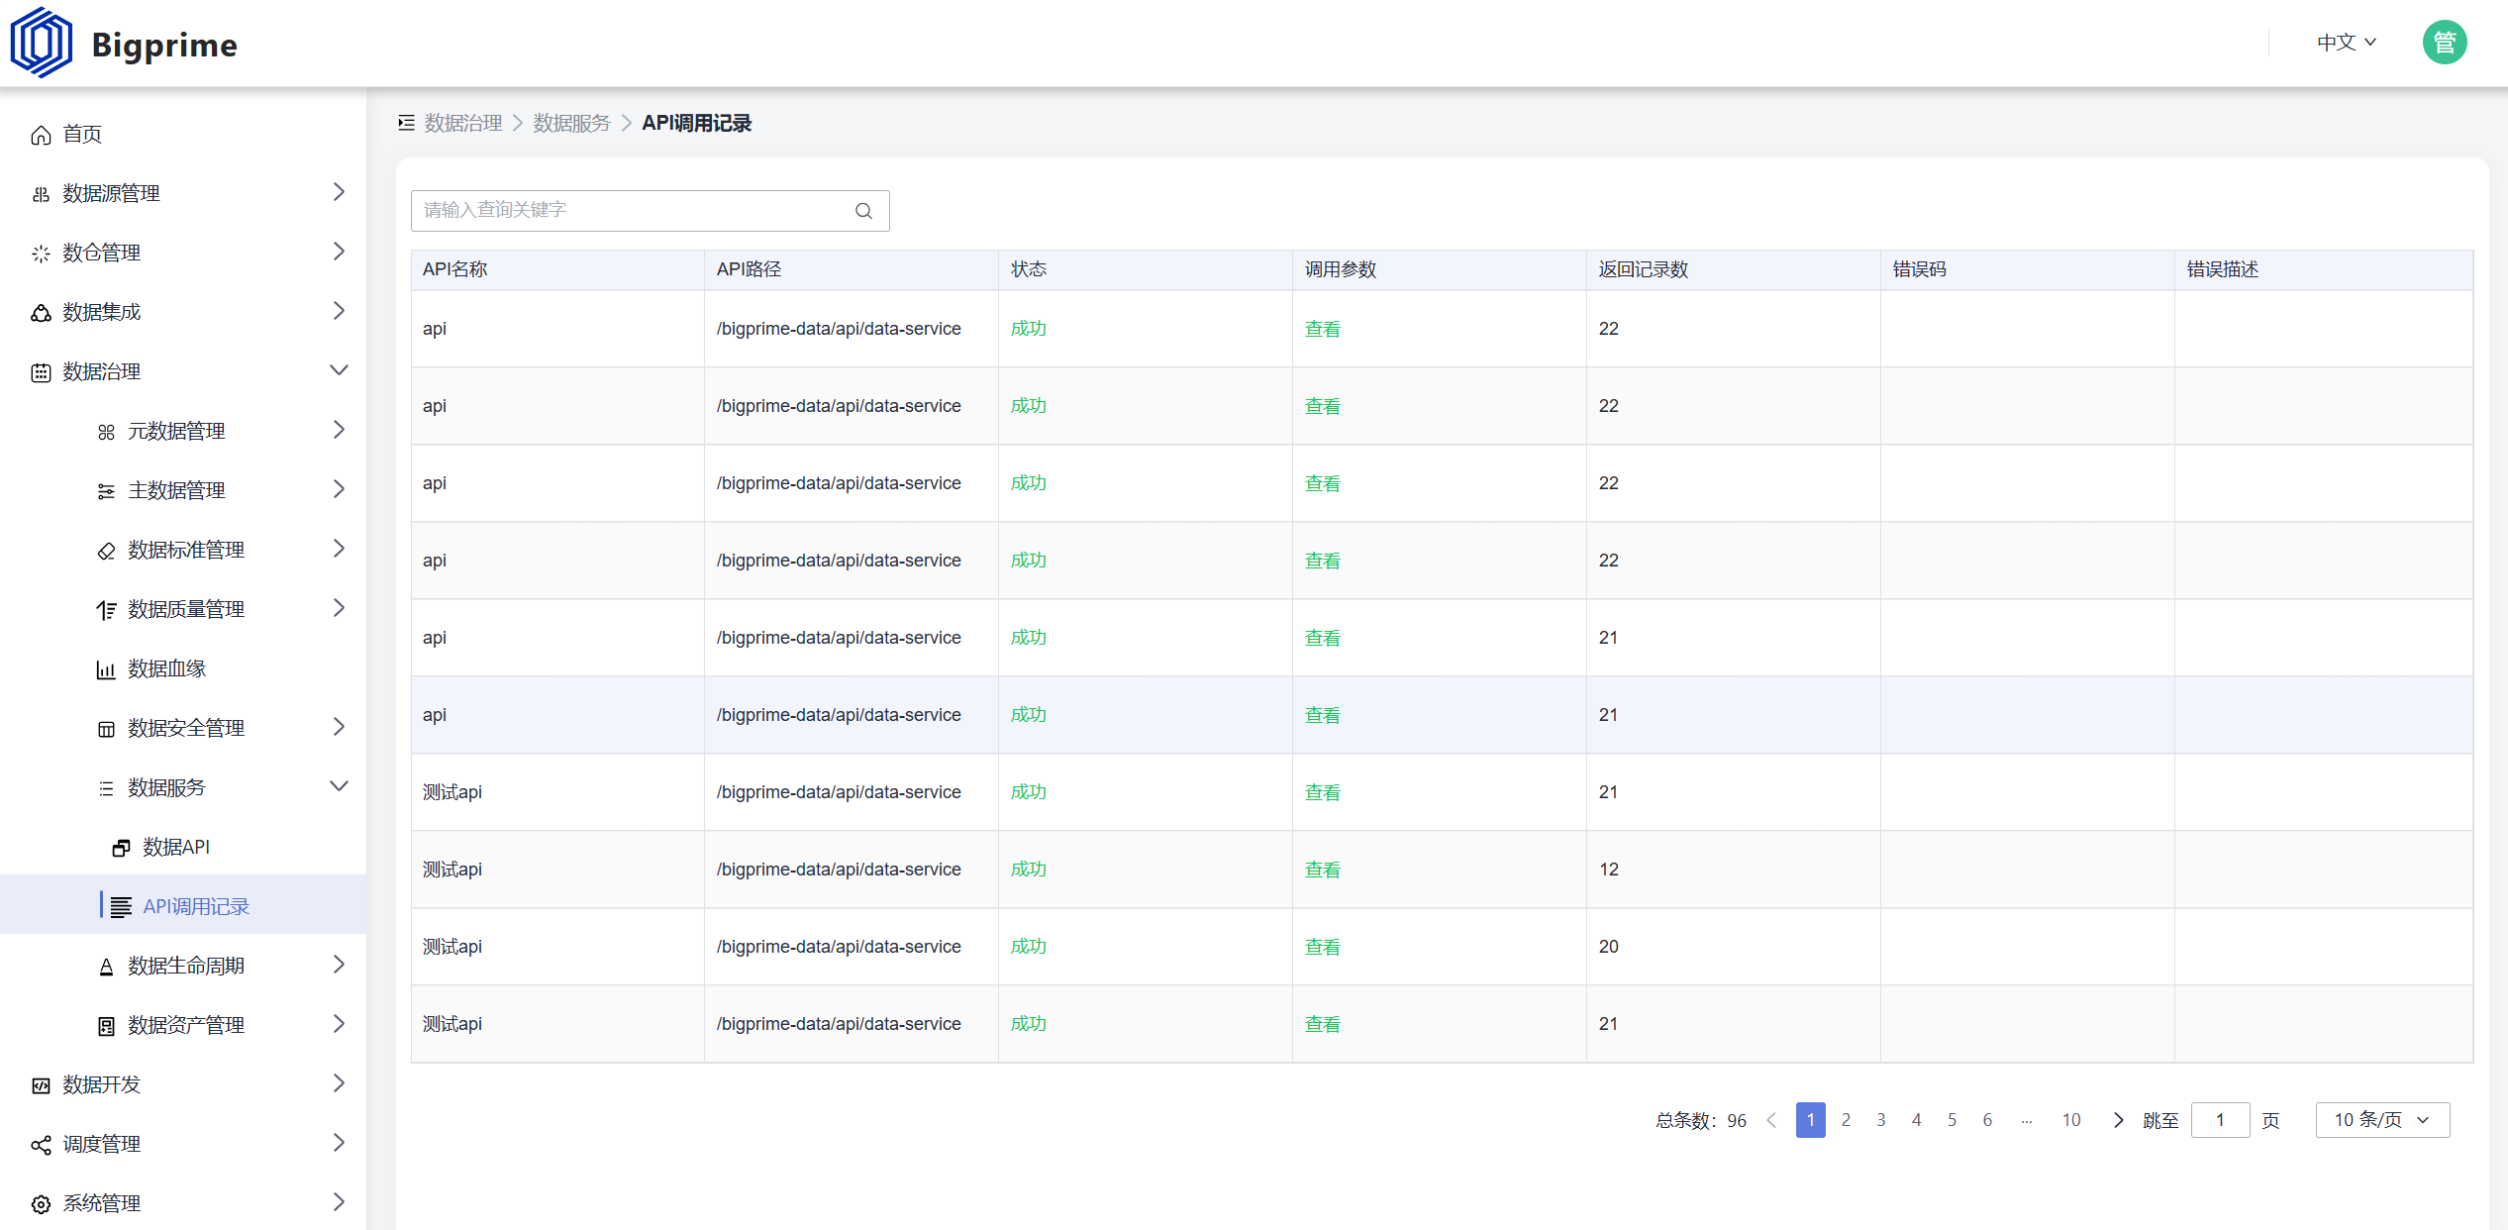Click the 首页 home icon
Viewport: 2508px width, 1230px height.
41,135
